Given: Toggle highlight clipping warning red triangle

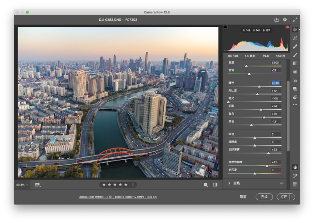Looking at the screenshot, I should (288, 27).
